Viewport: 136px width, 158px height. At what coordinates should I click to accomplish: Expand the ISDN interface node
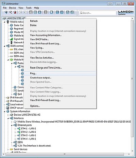click(12, 142)
